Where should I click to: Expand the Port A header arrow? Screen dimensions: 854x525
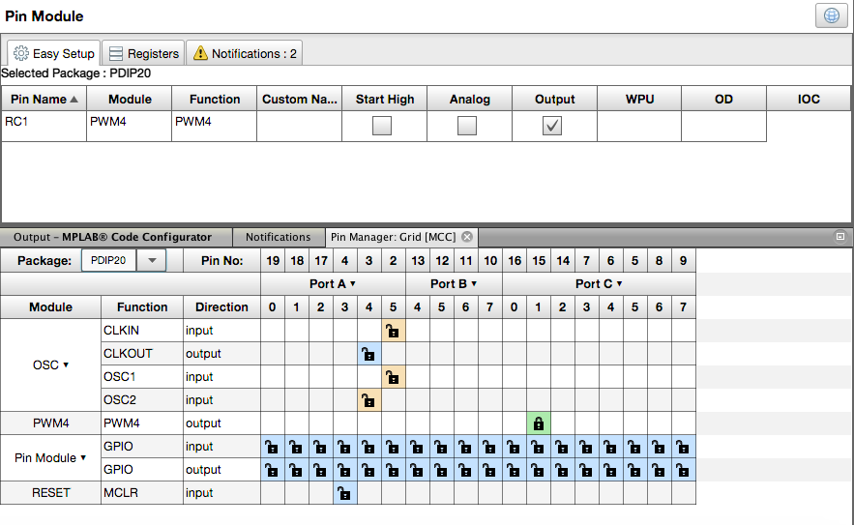tap(352, 284)
